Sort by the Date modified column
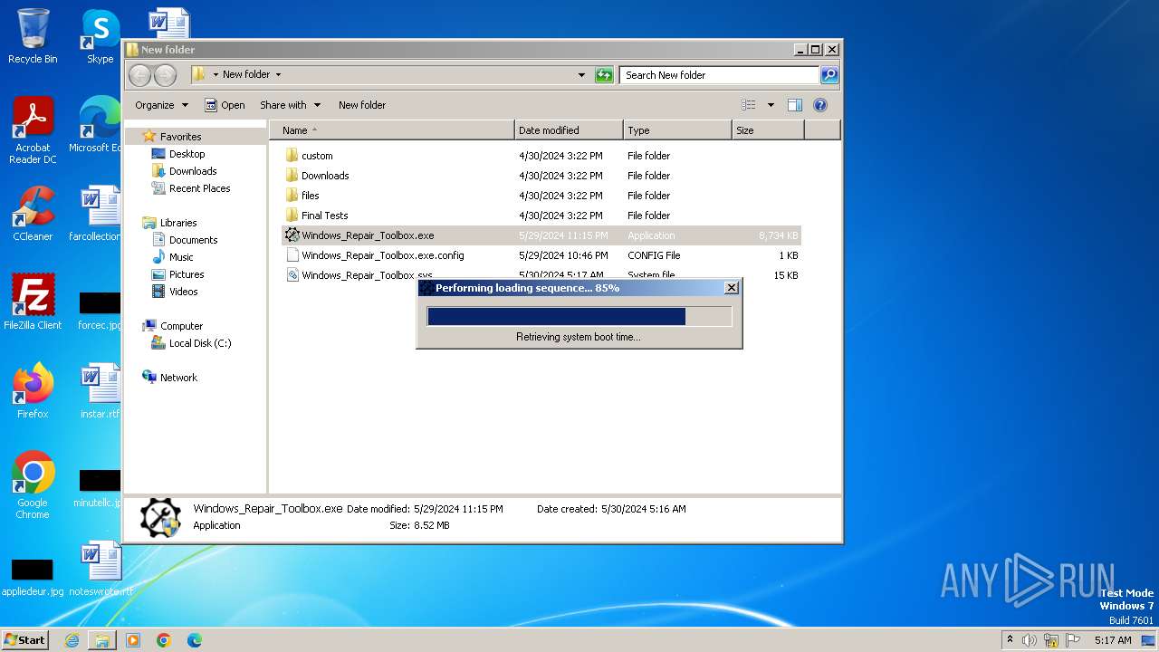The width and height of the screenshot is (1159, 652). click(x=569, y=130)
